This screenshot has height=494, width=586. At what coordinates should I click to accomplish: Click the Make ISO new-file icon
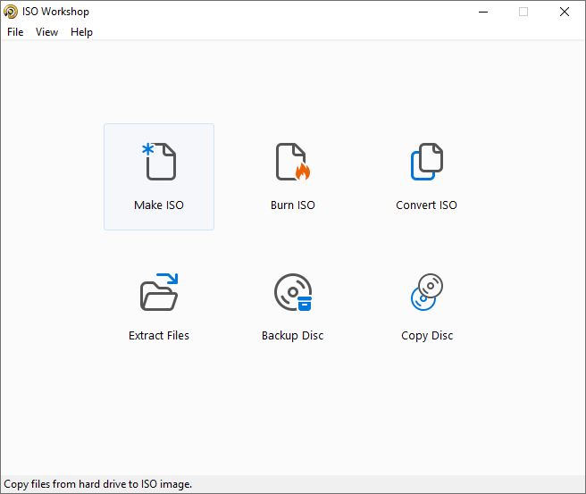click(159, 162)
